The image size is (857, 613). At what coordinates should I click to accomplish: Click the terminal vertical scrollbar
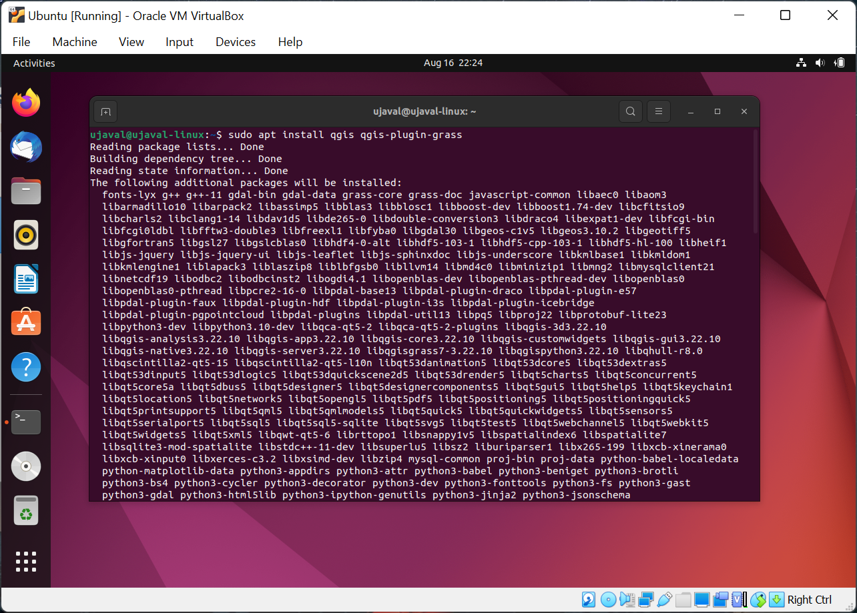point(756,181)
